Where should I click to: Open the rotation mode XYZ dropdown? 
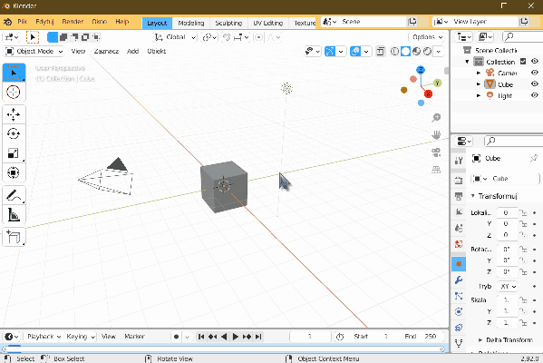coord(508,287)
